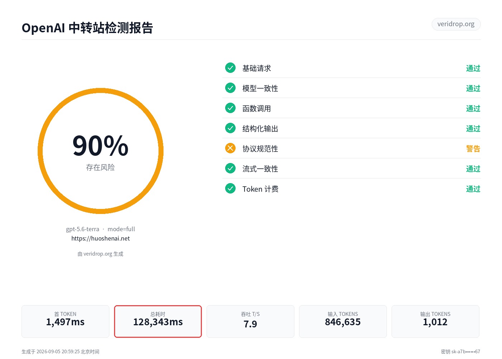Image resolution: width=502 pixels, height=359 pixels.
Task: Click the 由 veridrop.org 生成 credit text
Action: [100, 254]
